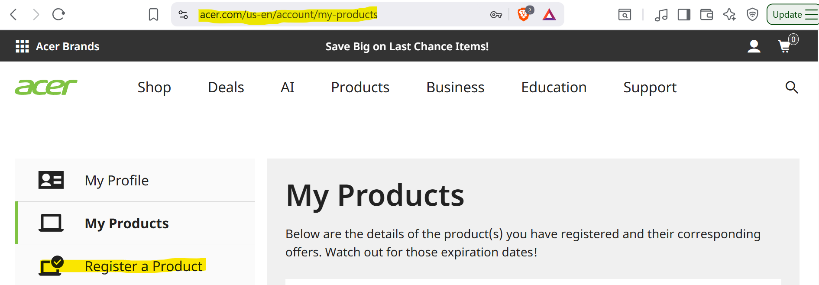Image resolution: width=819 pixels, height=285 pixels.
Task: Open the Acer site search magnifier
Action: point(791,87)
